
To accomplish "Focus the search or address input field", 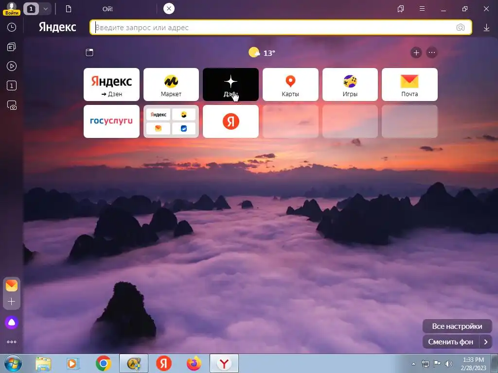I will click(x=281, y=27).
